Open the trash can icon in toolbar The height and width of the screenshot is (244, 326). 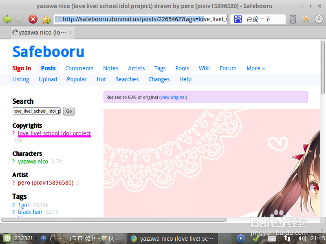pos(293,19)
